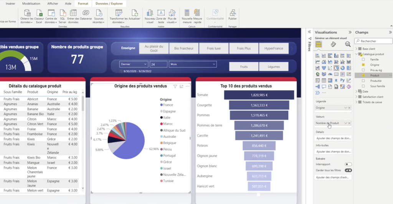Open the Analytics magnifier pane
The image size is (393, 204).
coord(348,44)
